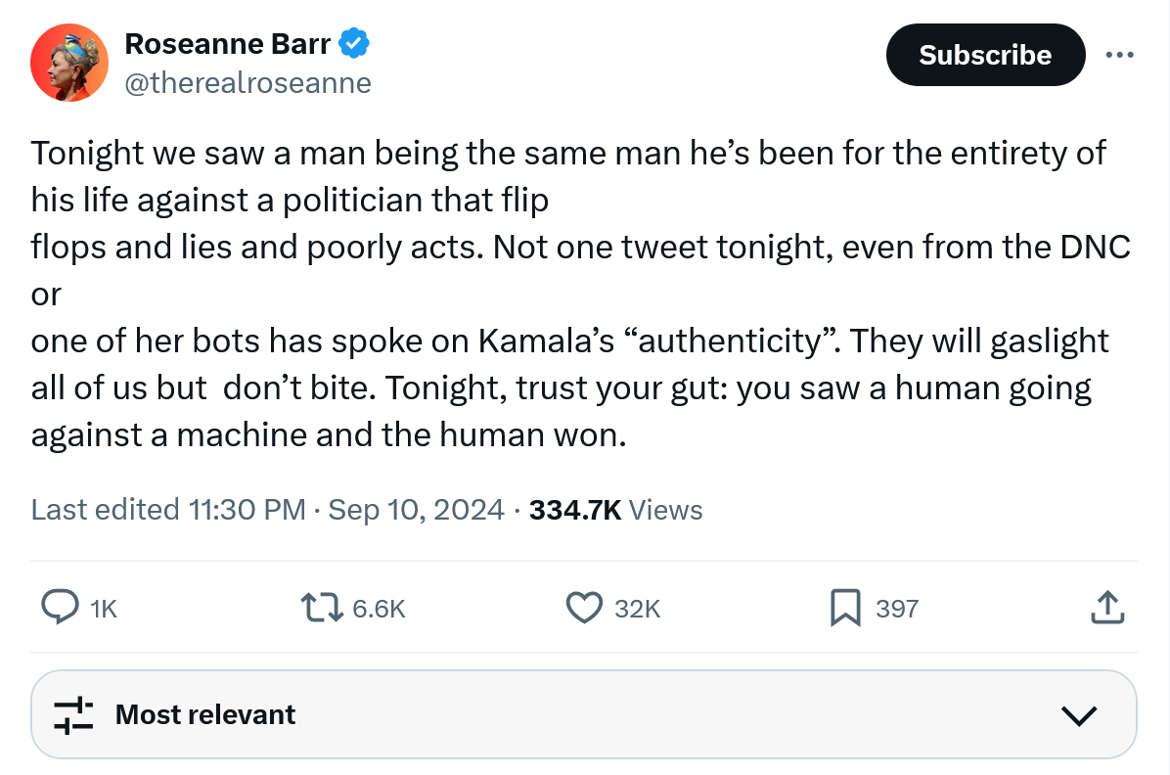This screenshot has height=775, width=1170.
Task: Open the Roseanne Barr profile name
Action: tap(228, 44)
